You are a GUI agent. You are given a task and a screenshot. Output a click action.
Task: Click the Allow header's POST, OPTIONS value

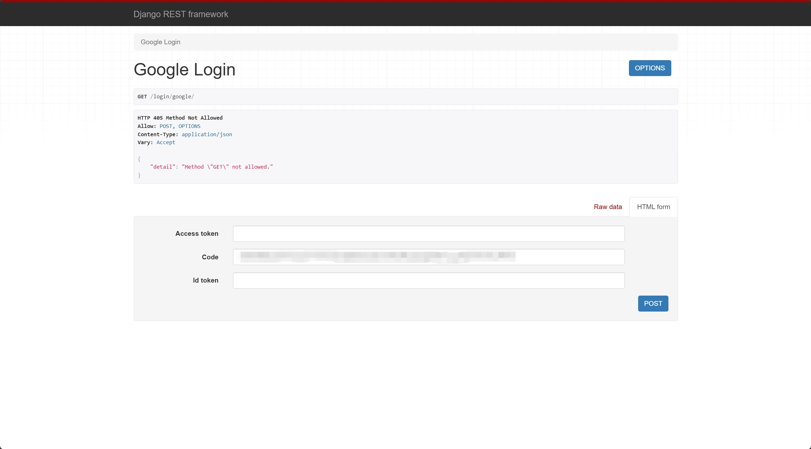(180, 126)
